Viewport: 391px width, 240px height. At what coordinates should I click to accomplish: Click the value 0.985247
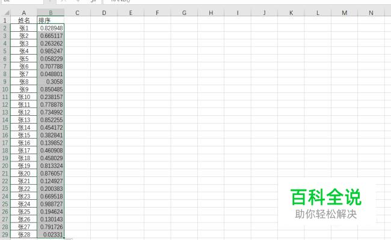51,51
